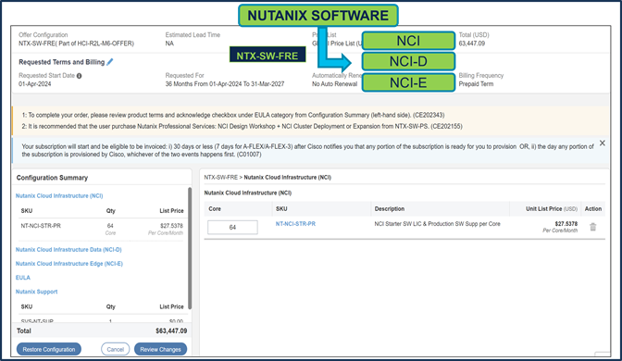Viewport: 622px width, 361px height.
Task: Click NT-NCI-STR-PR in Configuration Summary
Action: pyautogui.click(x=41, y=226)
